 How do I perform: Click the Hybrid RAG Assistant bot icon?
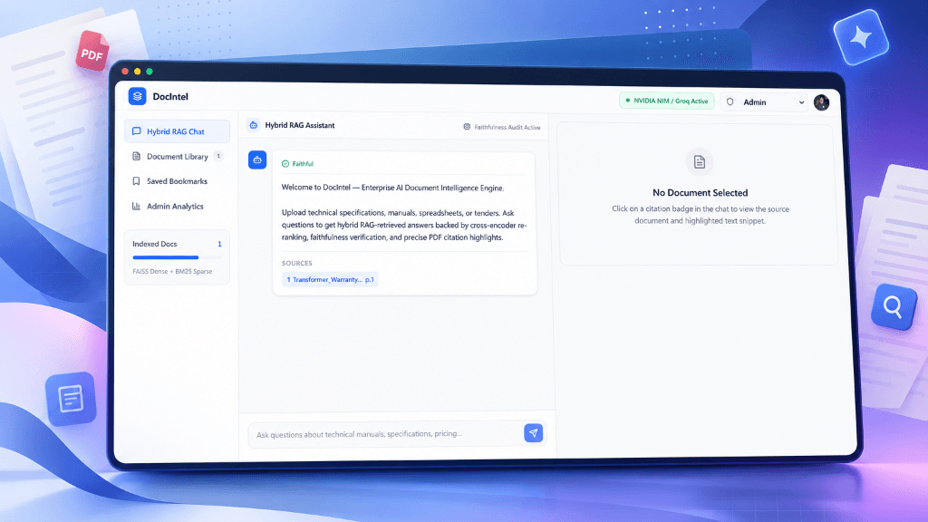(x=254, y=125)
